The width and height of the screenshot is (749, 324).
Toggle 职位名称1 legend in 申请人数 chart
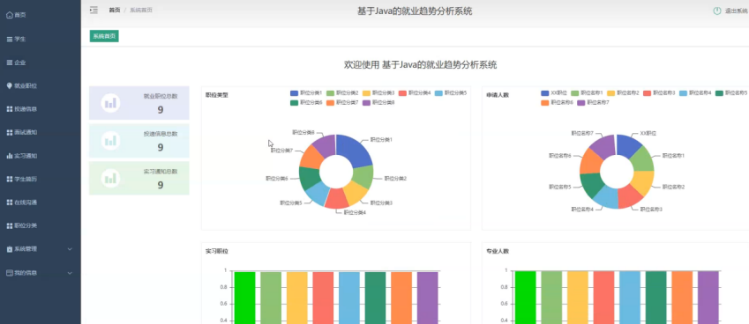(x=587, y=93)
